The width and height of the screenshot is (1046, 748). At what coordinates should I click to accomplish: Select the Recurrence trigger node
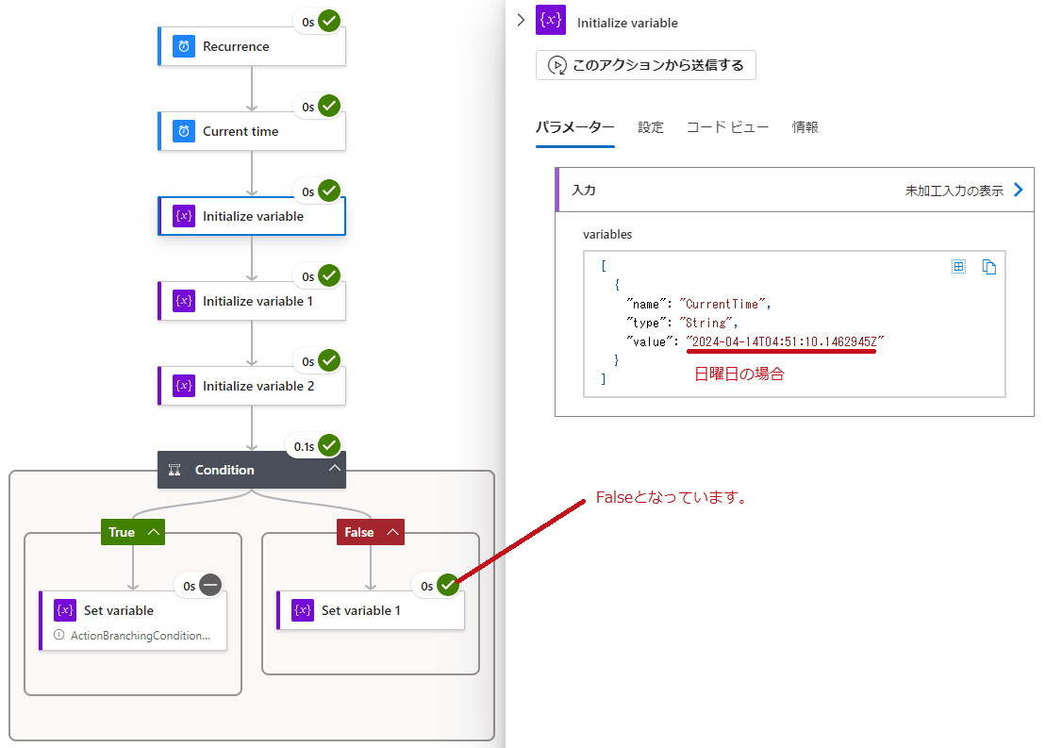[252, 47]
